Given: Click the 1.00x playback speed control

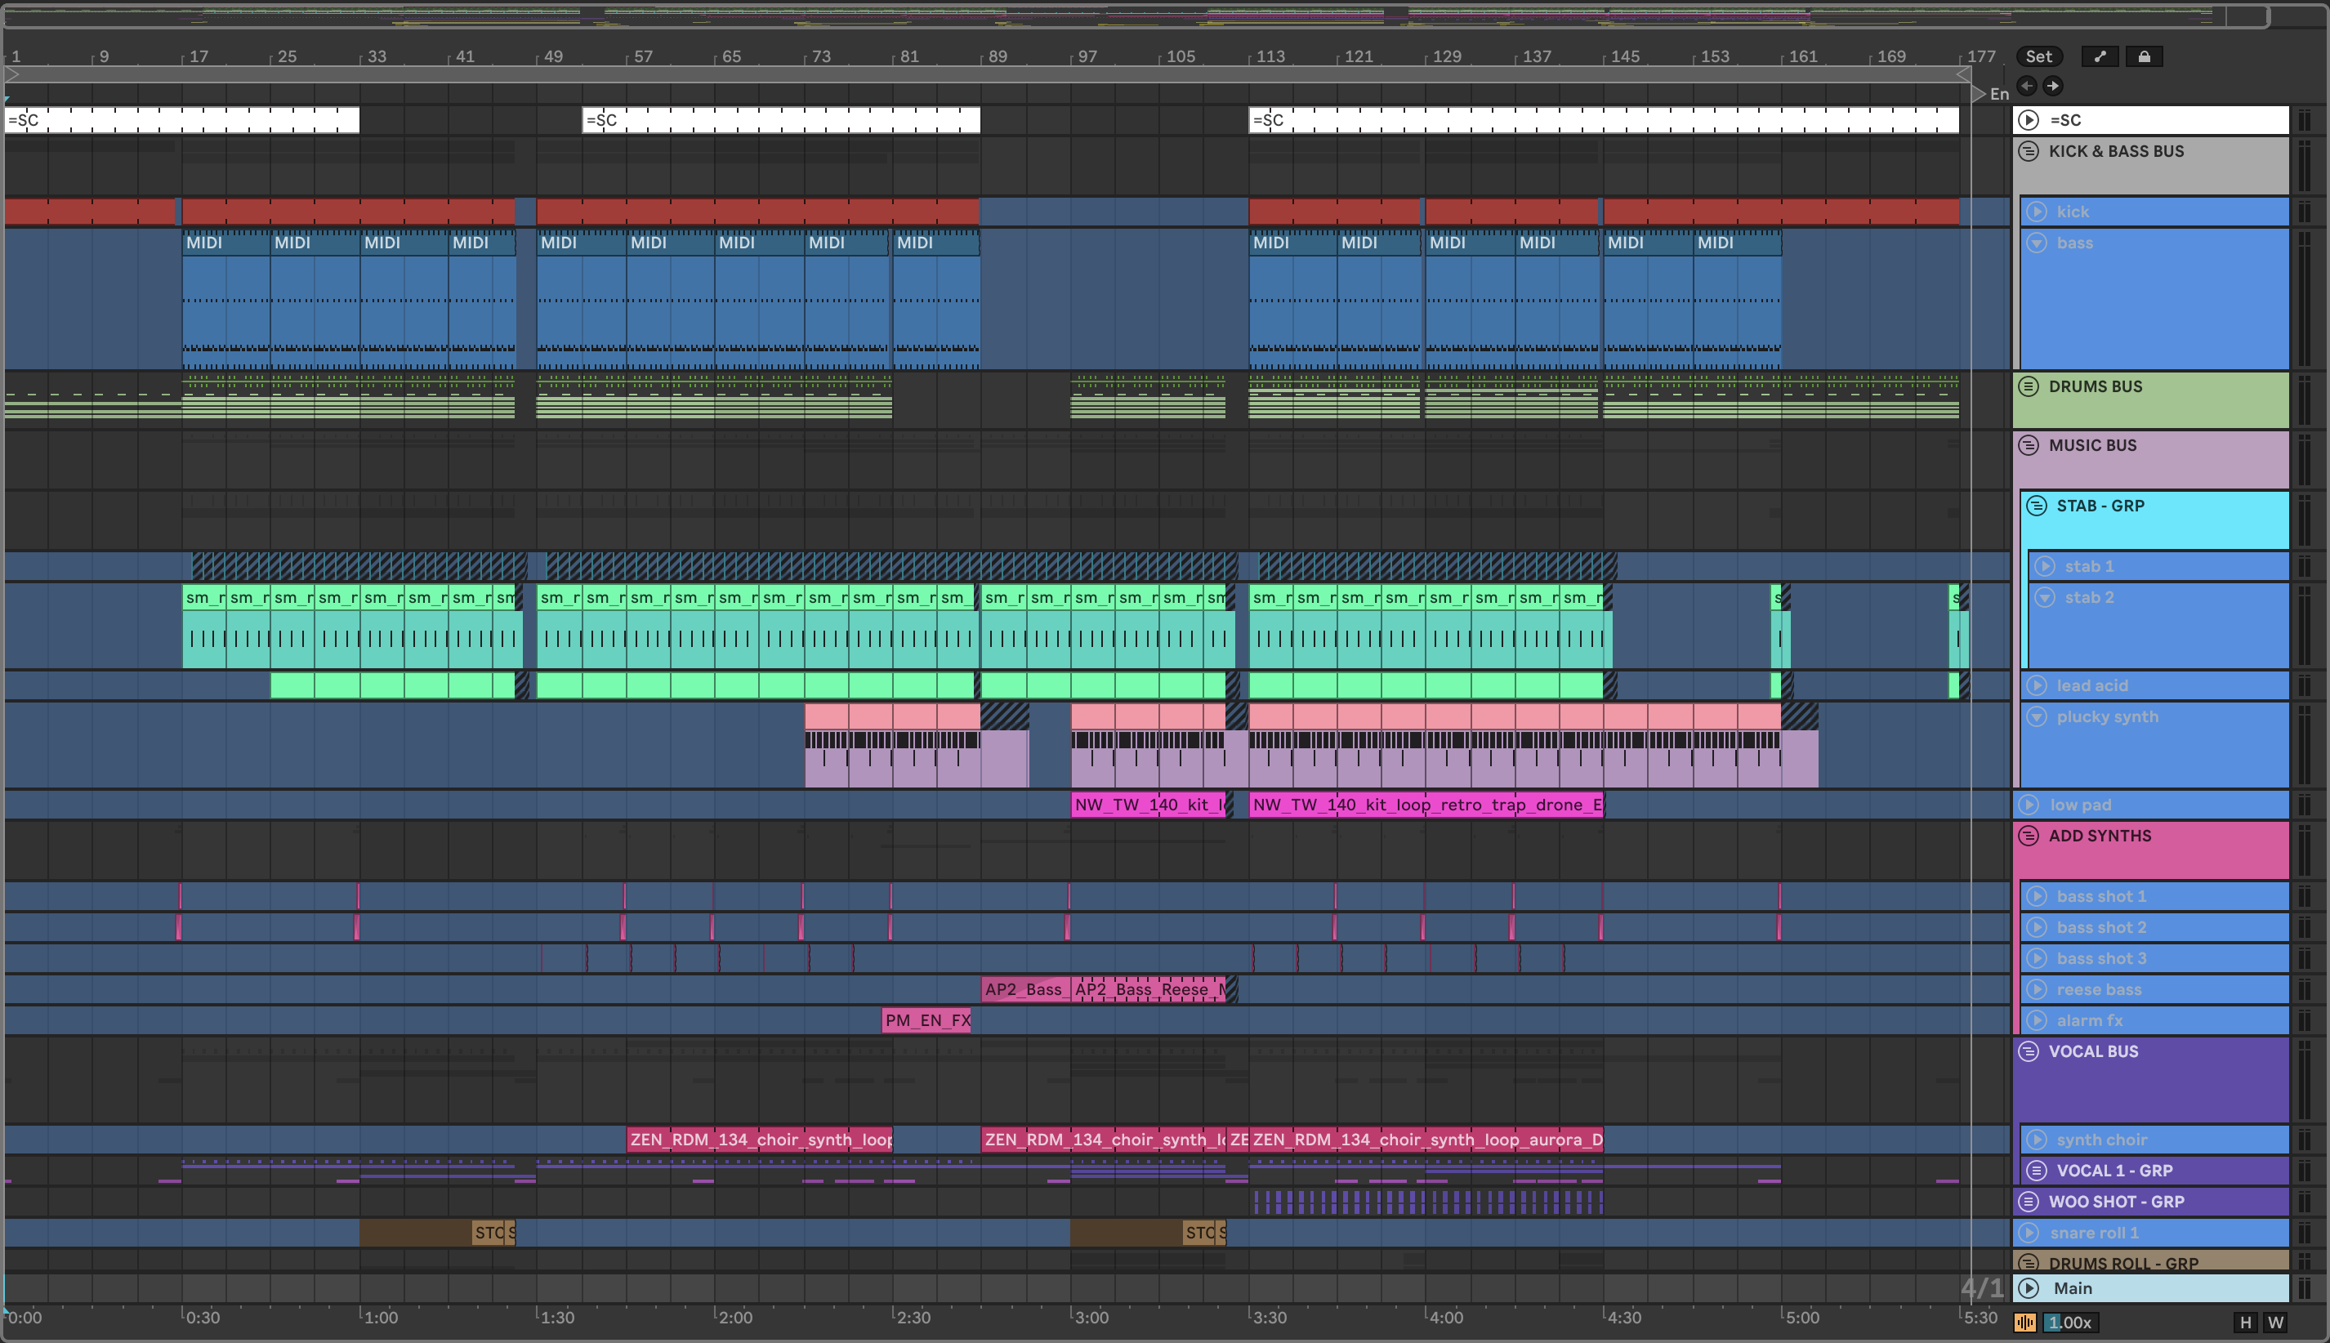Looking at the screenshot, I should click(2071, 1322).
